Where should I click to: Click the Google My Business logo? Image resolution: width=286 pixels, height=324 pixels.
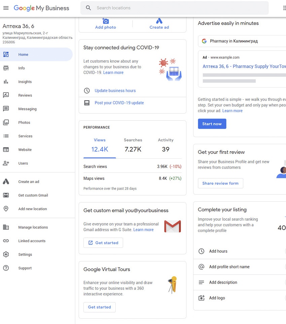[41, 8]
